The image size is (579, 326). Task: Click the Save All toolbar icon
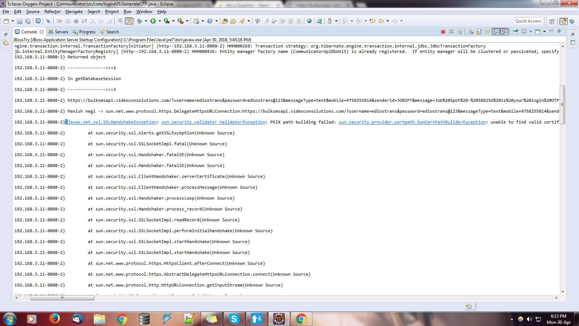pos(28,21)
